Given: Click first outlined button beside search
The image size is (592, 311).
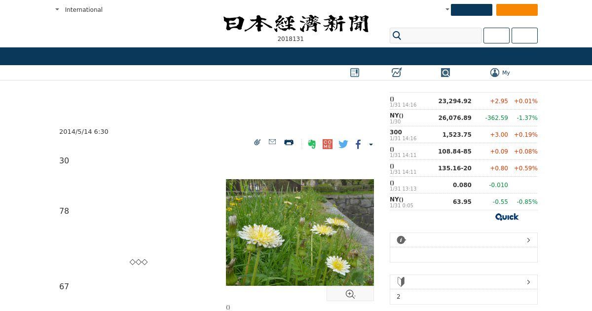Looking at the screenshot, I should pos(496,36).
